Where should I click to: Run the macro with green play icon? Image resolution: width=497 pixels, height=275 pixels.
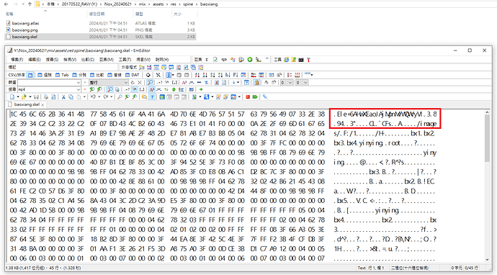pyautogui.click(x=255, y=97)
